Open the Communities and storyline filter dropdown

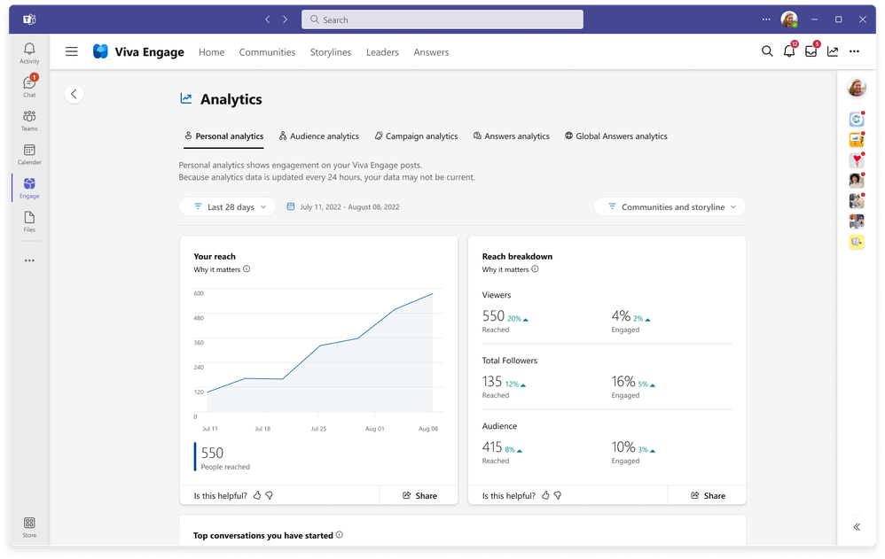tap(670, 207)
